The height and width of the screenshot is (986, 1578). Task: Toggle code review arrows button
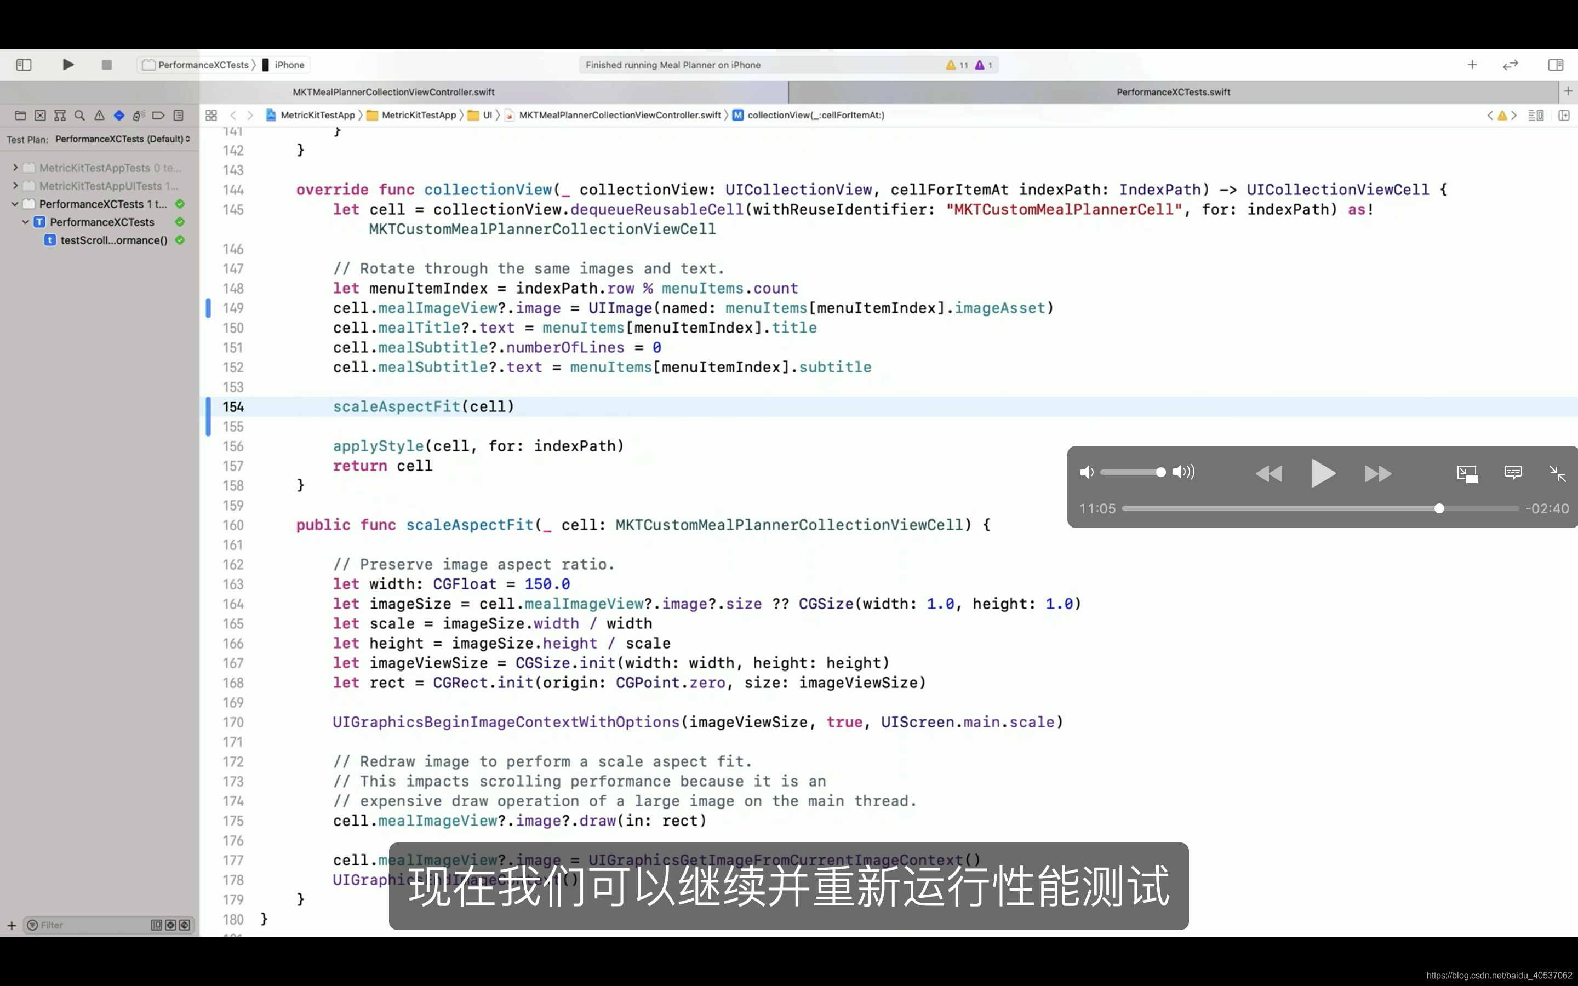pyautogui.click(x=1510, y=65)
